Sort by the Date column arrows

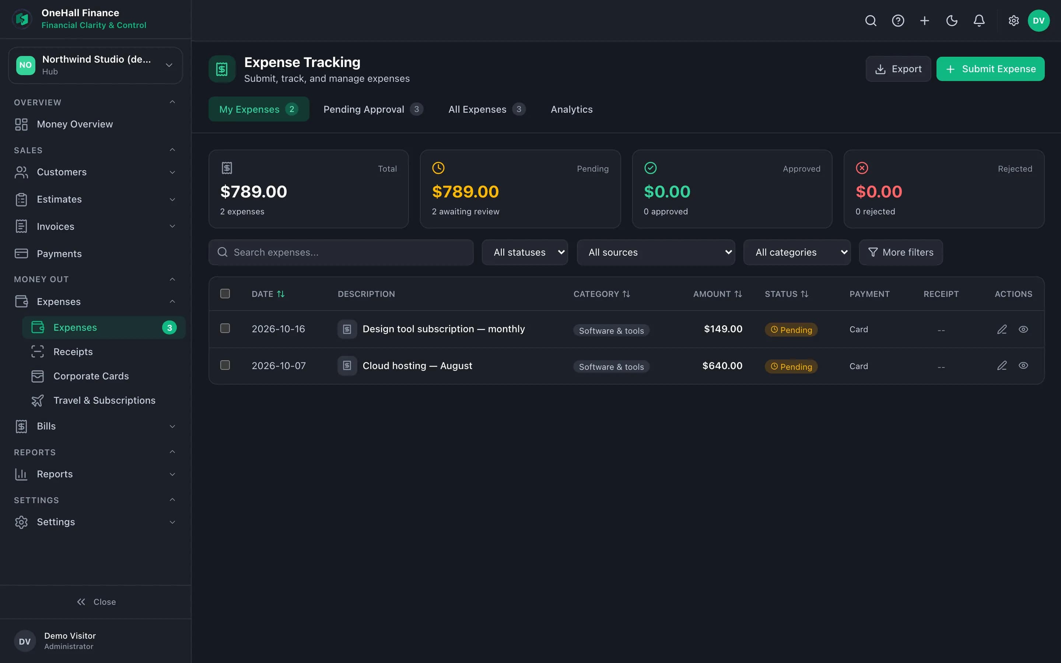pyautogui.click(x=281, y=294)
